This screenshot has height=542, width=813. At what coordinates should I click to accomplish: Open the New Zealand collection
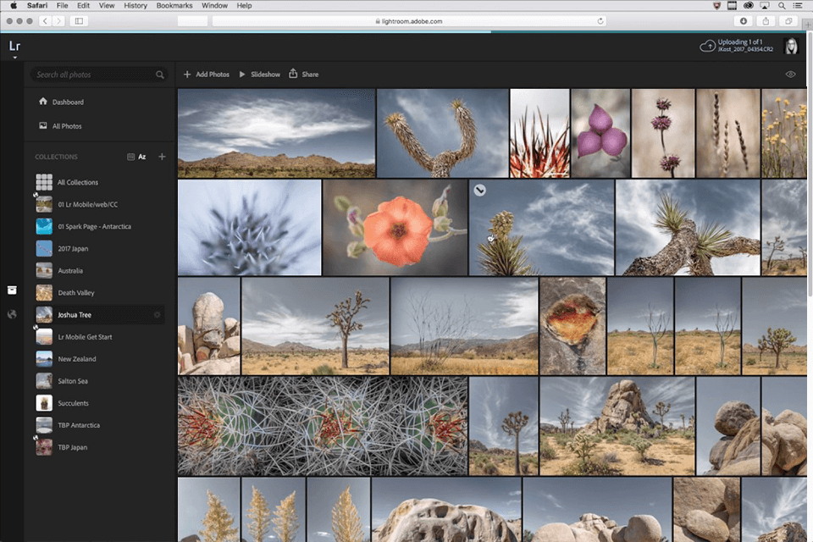[x=66, y=359]
